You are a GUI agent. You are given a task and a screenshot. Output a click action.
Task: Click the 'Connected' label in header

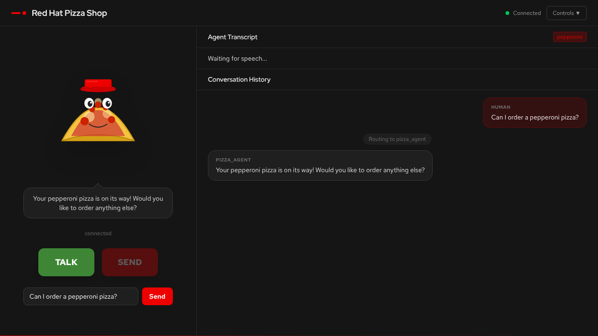pyautogui.click(x=527, y=13)
